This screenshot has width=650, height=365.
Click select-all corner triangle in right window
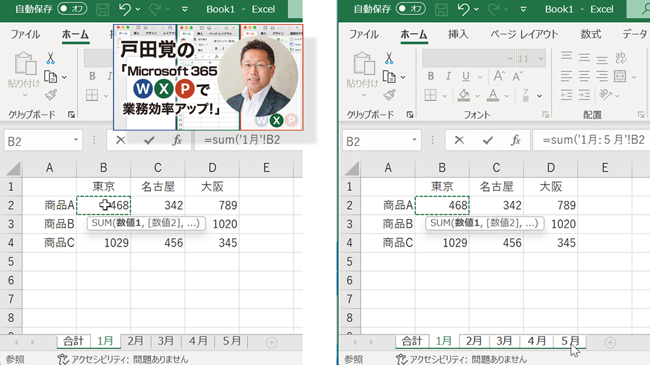352,169
